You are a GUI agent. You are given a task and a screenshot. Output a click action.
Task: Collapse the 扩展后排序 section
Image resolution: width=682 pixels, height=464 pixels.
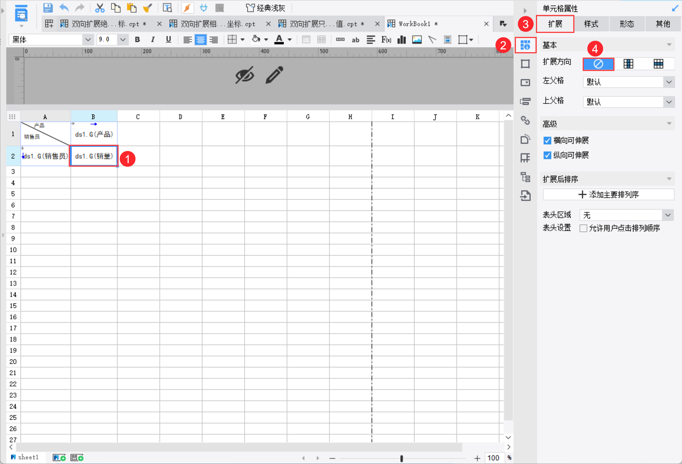coord(669,179)
